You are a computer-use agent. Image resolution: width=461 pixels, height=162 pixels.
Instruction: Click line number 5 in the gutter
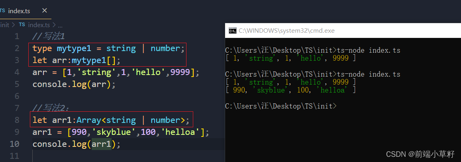coord(16,84)
